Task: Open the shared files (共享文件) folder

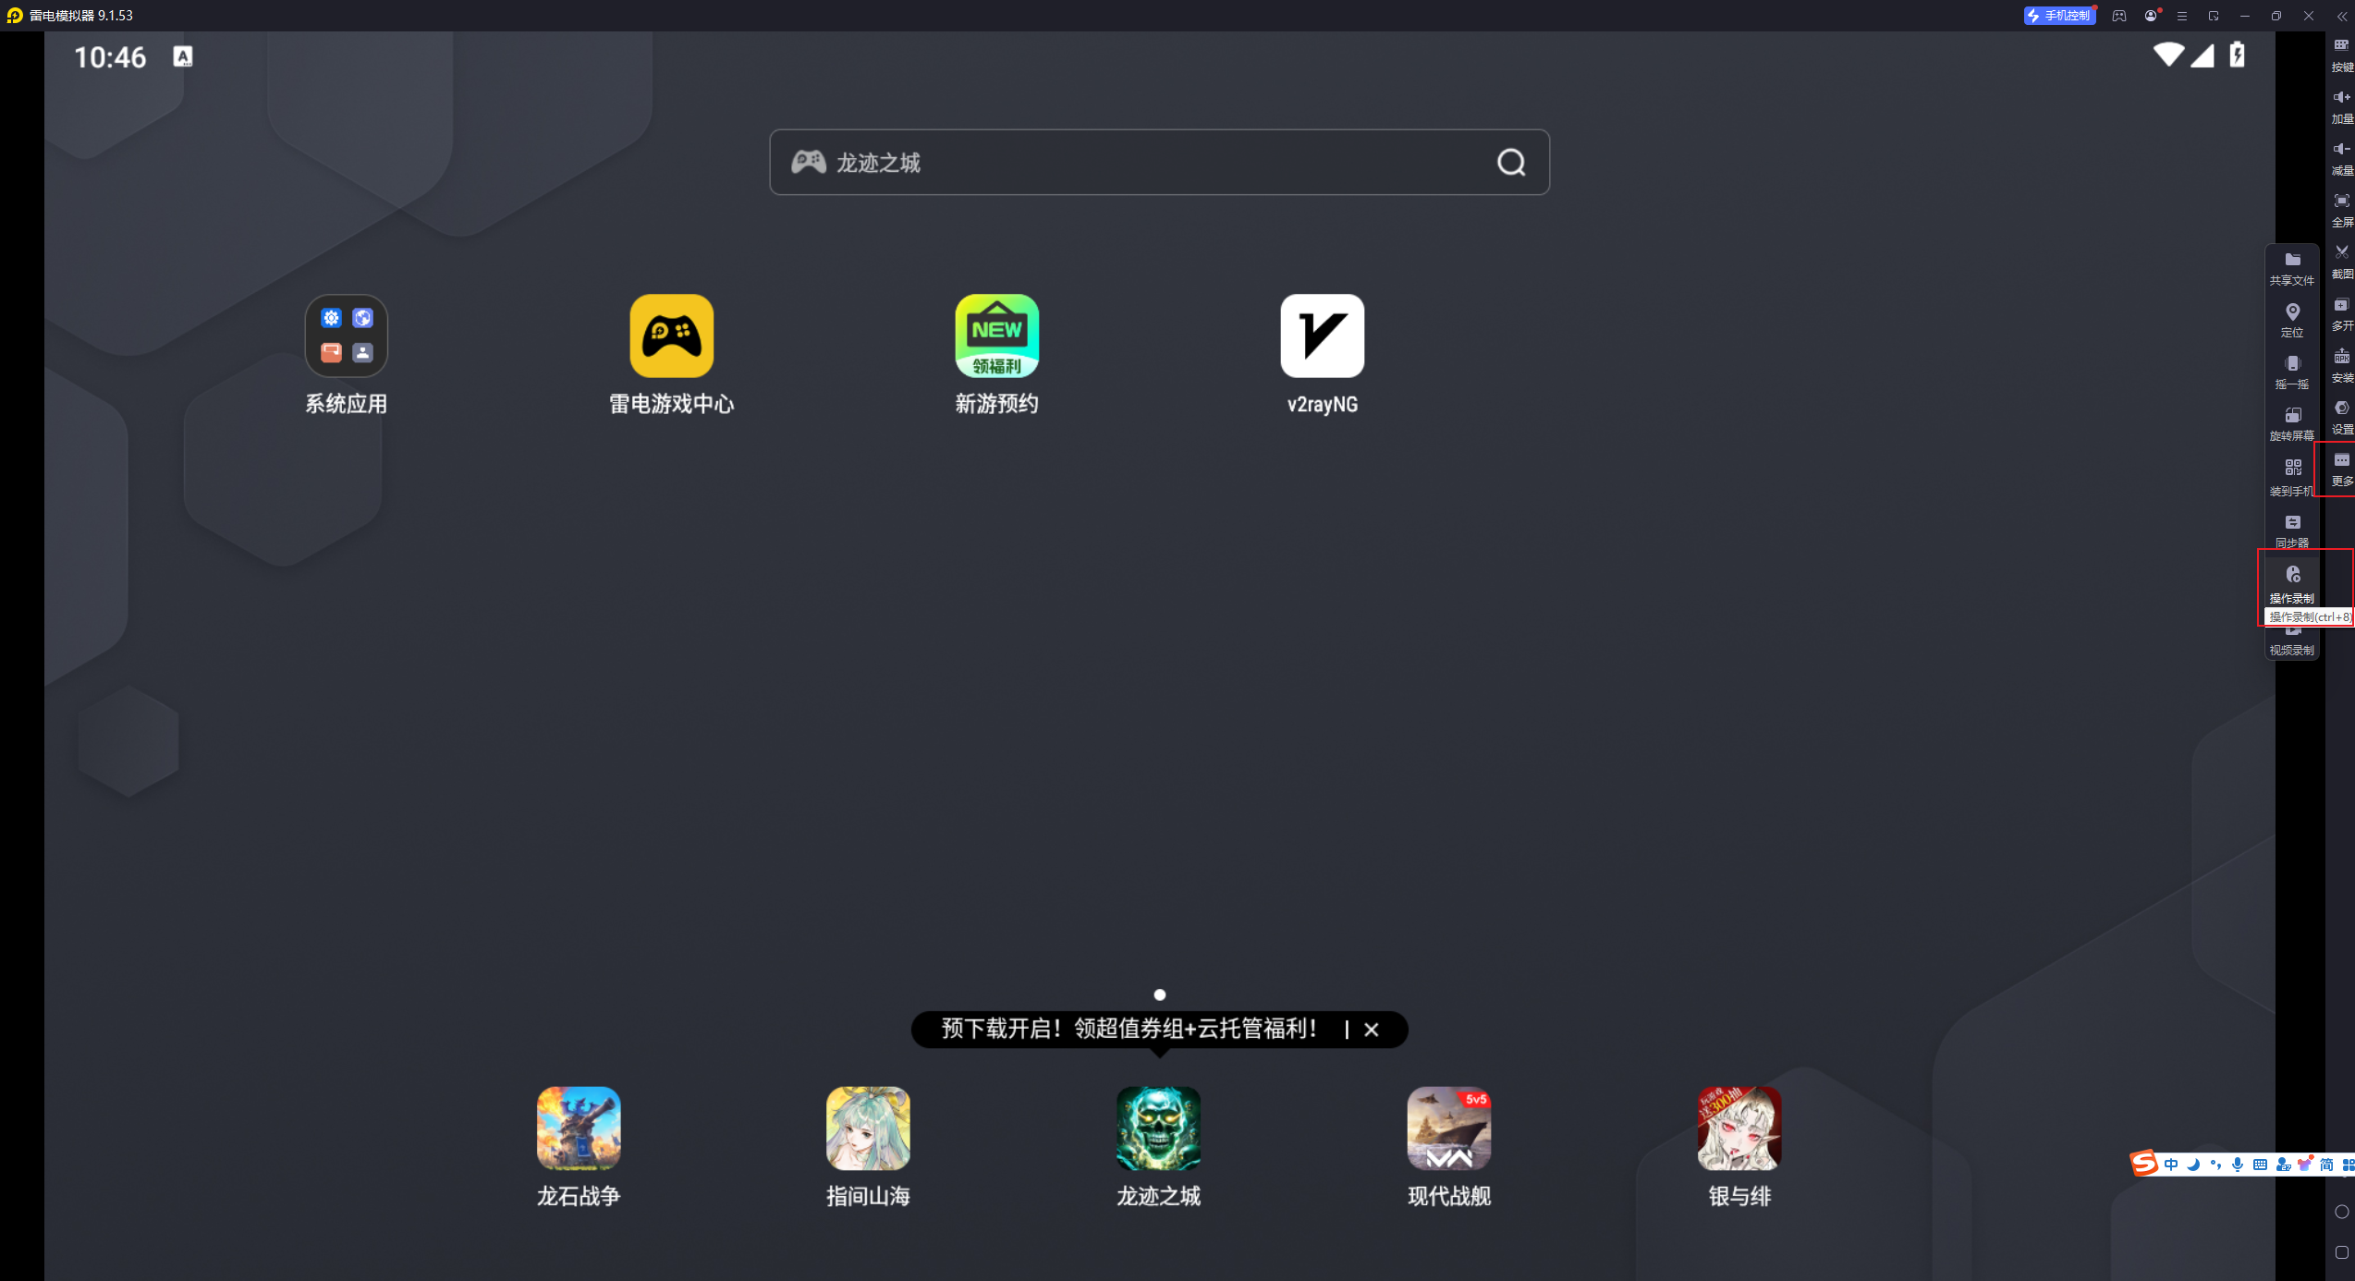Action: coord(2292,268)
